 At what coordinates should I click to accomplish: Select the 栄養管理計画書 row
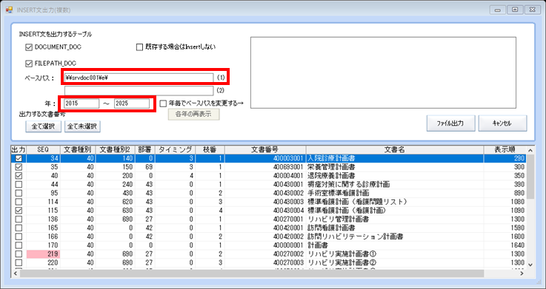[x=268, y=167]
